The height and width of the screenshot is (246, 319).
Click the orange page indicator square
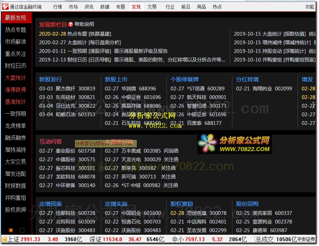click(11, 230)
